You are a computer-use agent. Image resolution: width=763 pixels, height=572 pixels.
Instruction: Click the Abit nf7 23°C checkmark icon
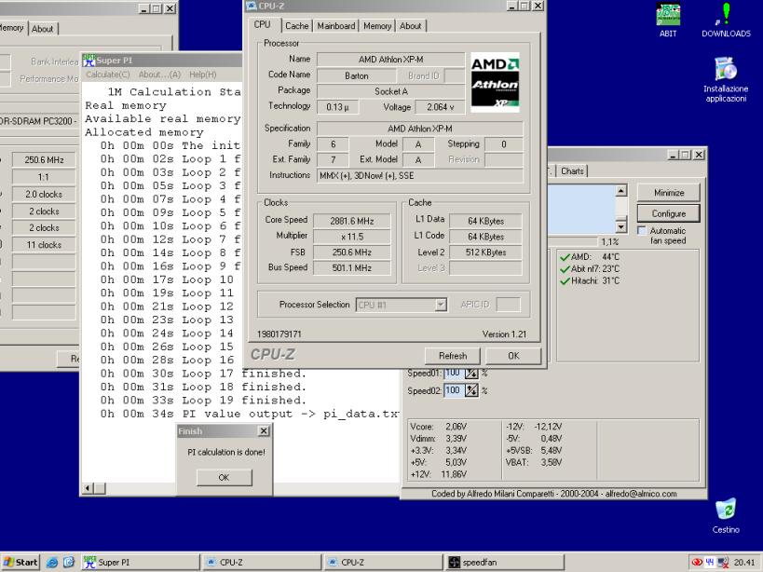(x=565, y=269)
